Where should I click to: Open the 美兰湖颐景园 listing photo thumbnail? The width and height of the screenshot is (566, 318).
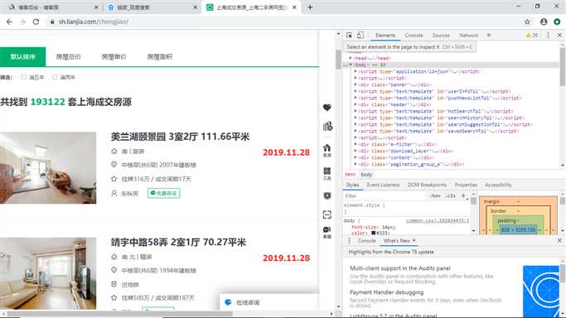[x=48, y=167]
